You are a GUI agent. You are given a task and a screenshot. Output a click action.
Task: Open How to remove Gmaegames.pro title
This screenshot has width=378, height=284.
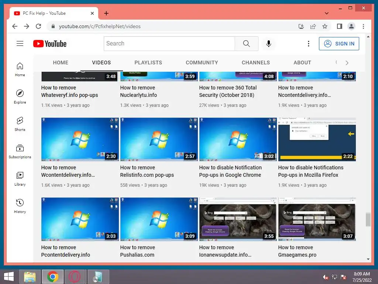[x=297, y=251]
